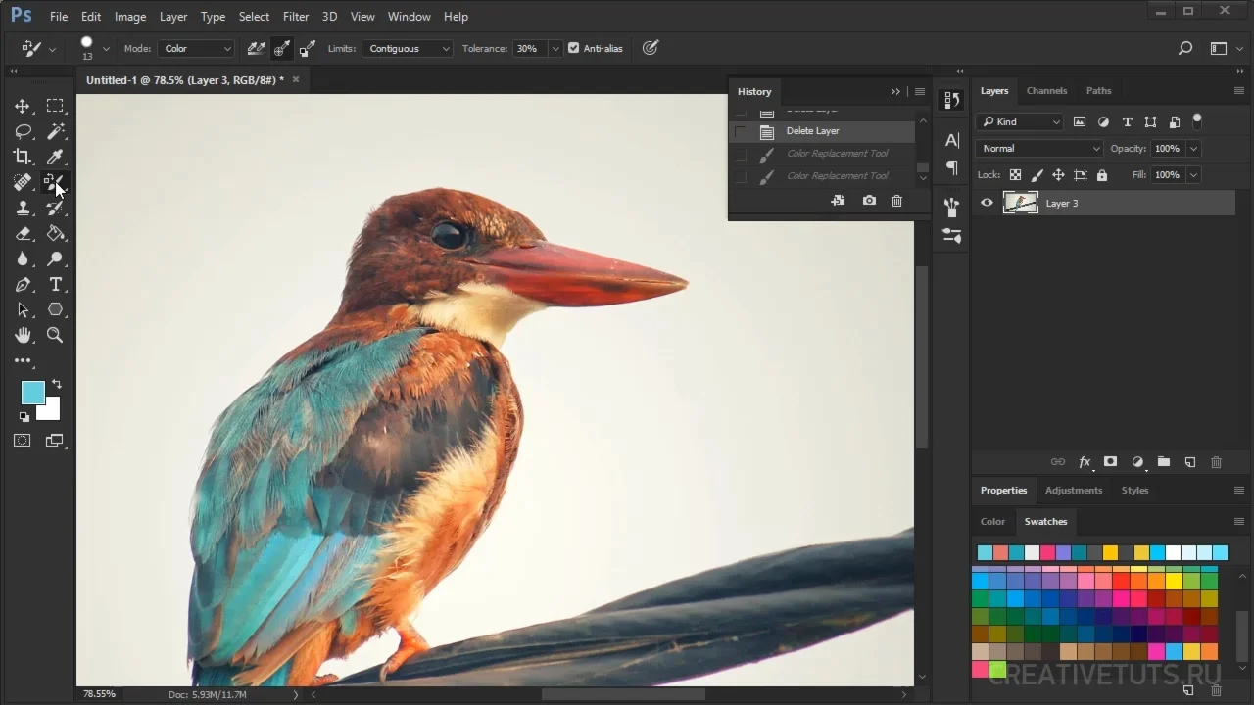Screen dimensions: 1254x705
Task: Select the Hand tool
Action: tap(23, 335)
